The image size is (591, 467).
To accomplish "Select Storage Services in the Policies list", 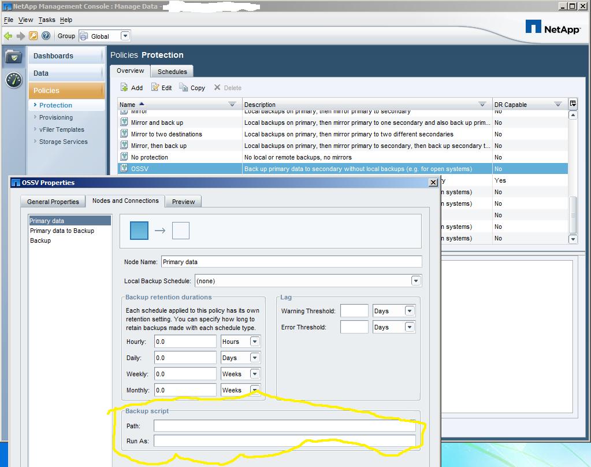I will [64, 142].
